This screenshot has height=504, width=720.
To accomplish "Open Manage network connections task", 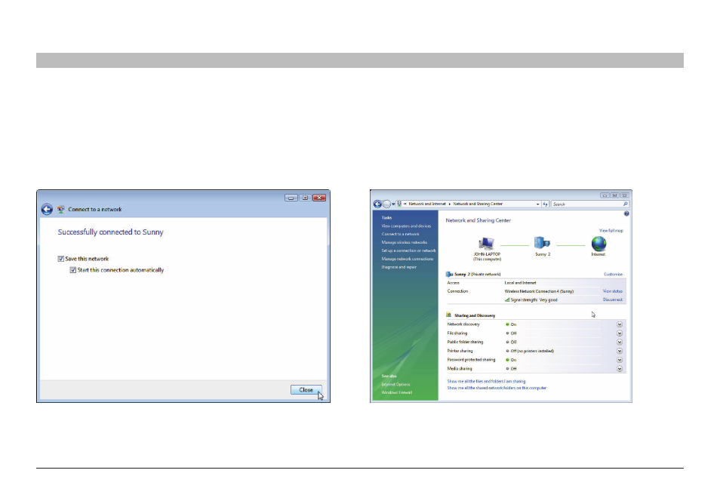I will [x=408, y=259].
